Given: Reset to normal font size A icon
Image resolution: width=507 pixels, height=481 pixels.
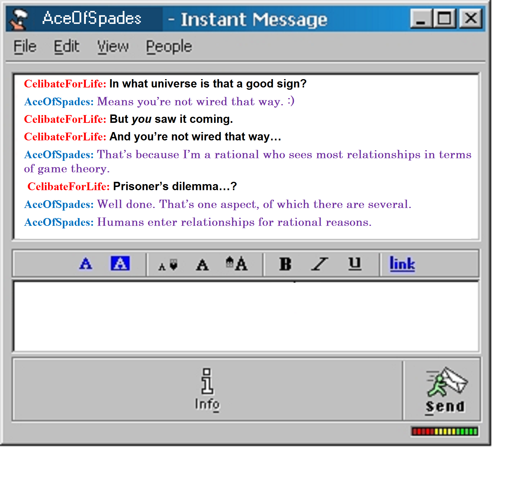Looking at the screenshot, I should click(x=202, y=265).
